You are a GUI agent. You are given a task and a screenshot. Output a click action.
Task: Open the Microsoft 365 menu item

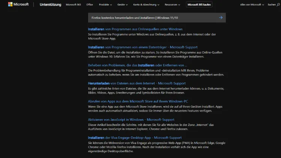pyautogui.click(x=73, y=4)
